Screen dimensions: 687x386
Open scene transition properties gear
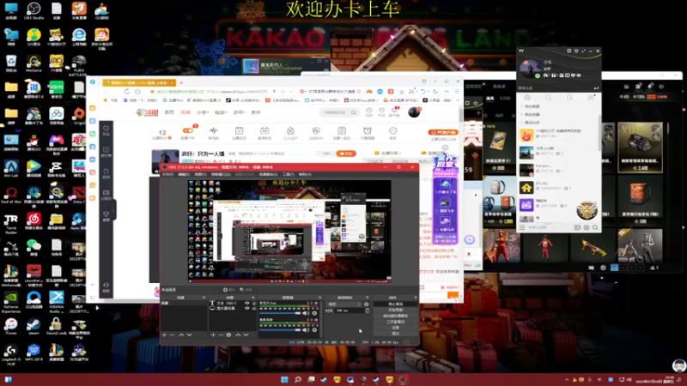click(x=367, y=305)
